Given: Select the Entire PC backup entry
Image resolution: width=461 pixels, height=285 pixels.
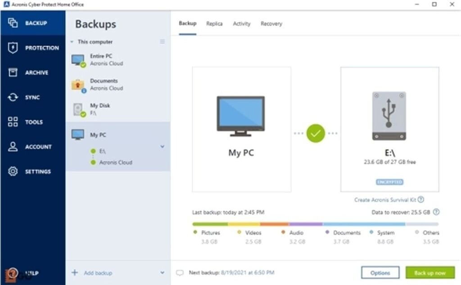Looking at the screenshot, I should [106, 60].
